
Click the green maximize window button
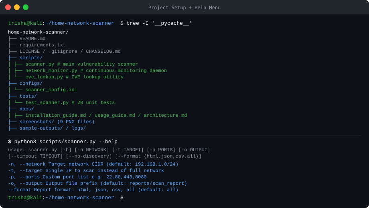pyautogui.click(x=26, y=7)
